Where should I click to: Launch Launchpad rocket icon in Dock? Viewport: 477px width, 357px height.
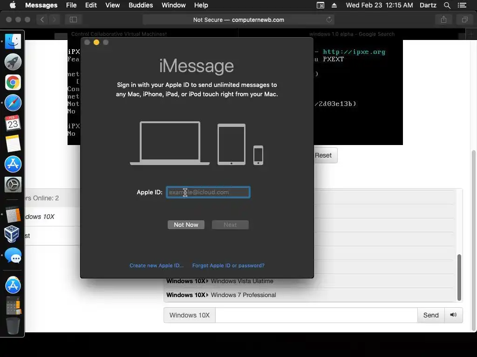click(13, 62)
